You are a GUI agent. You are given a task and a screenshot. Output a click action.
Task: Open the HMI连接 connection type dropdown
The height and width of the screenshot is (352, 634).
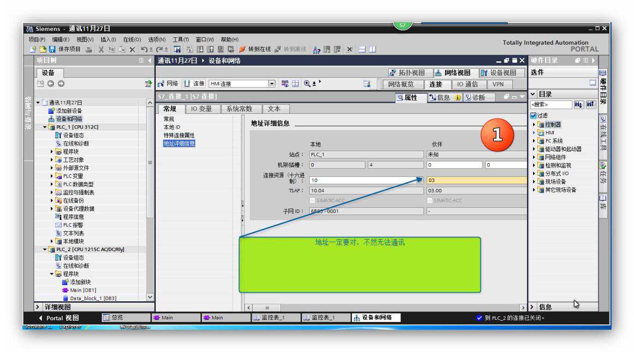(x=271, y=84)
